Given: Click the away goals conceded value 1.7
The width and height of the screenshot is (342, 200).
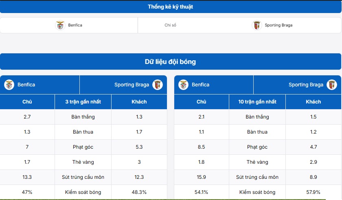Looking at the screenshot, I should click(139, 132).
